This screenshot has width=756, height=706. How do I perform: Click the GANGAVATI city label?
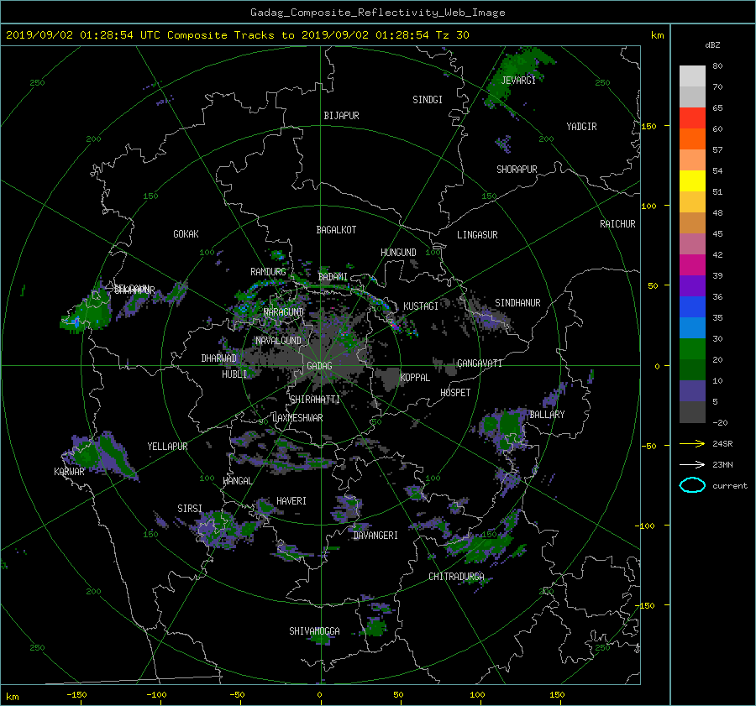click(480, 363)
